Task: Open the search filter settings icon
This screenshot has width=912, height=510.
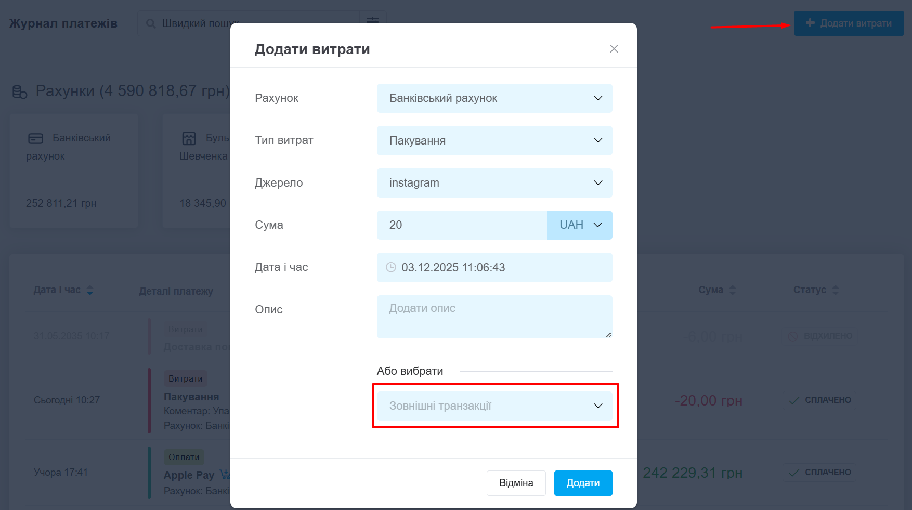Action: click(x=372, y=20)
